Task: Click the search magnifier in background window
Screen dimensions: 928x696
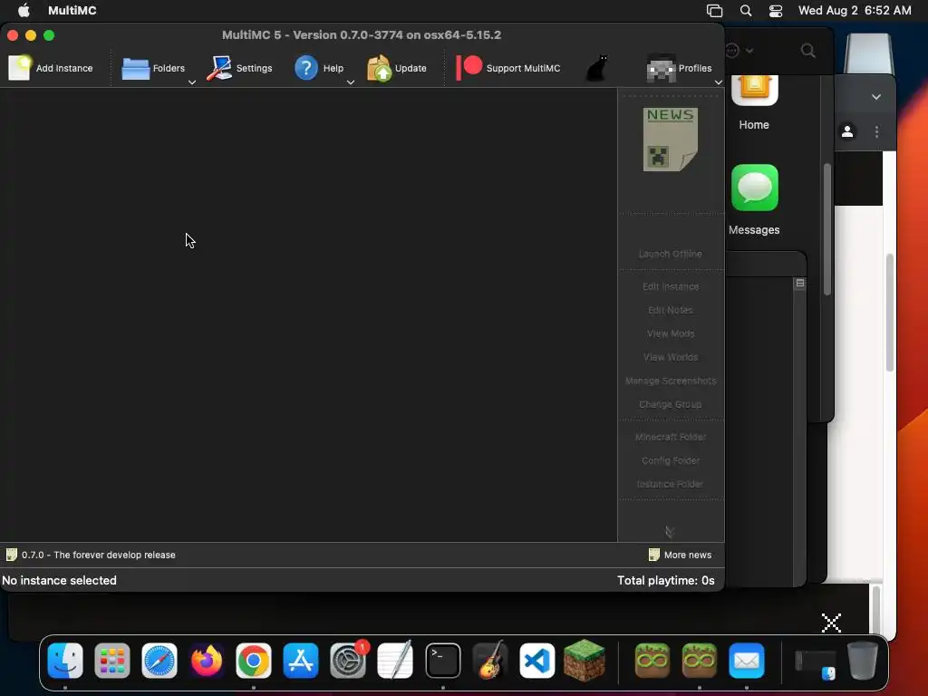Action: tap(807, 51)
